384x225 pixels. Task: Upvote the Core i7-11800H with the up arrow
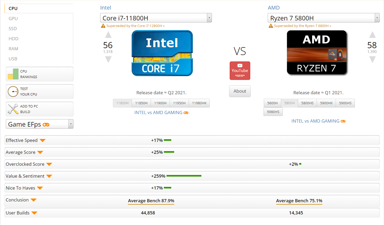click(x=108, y=34)
